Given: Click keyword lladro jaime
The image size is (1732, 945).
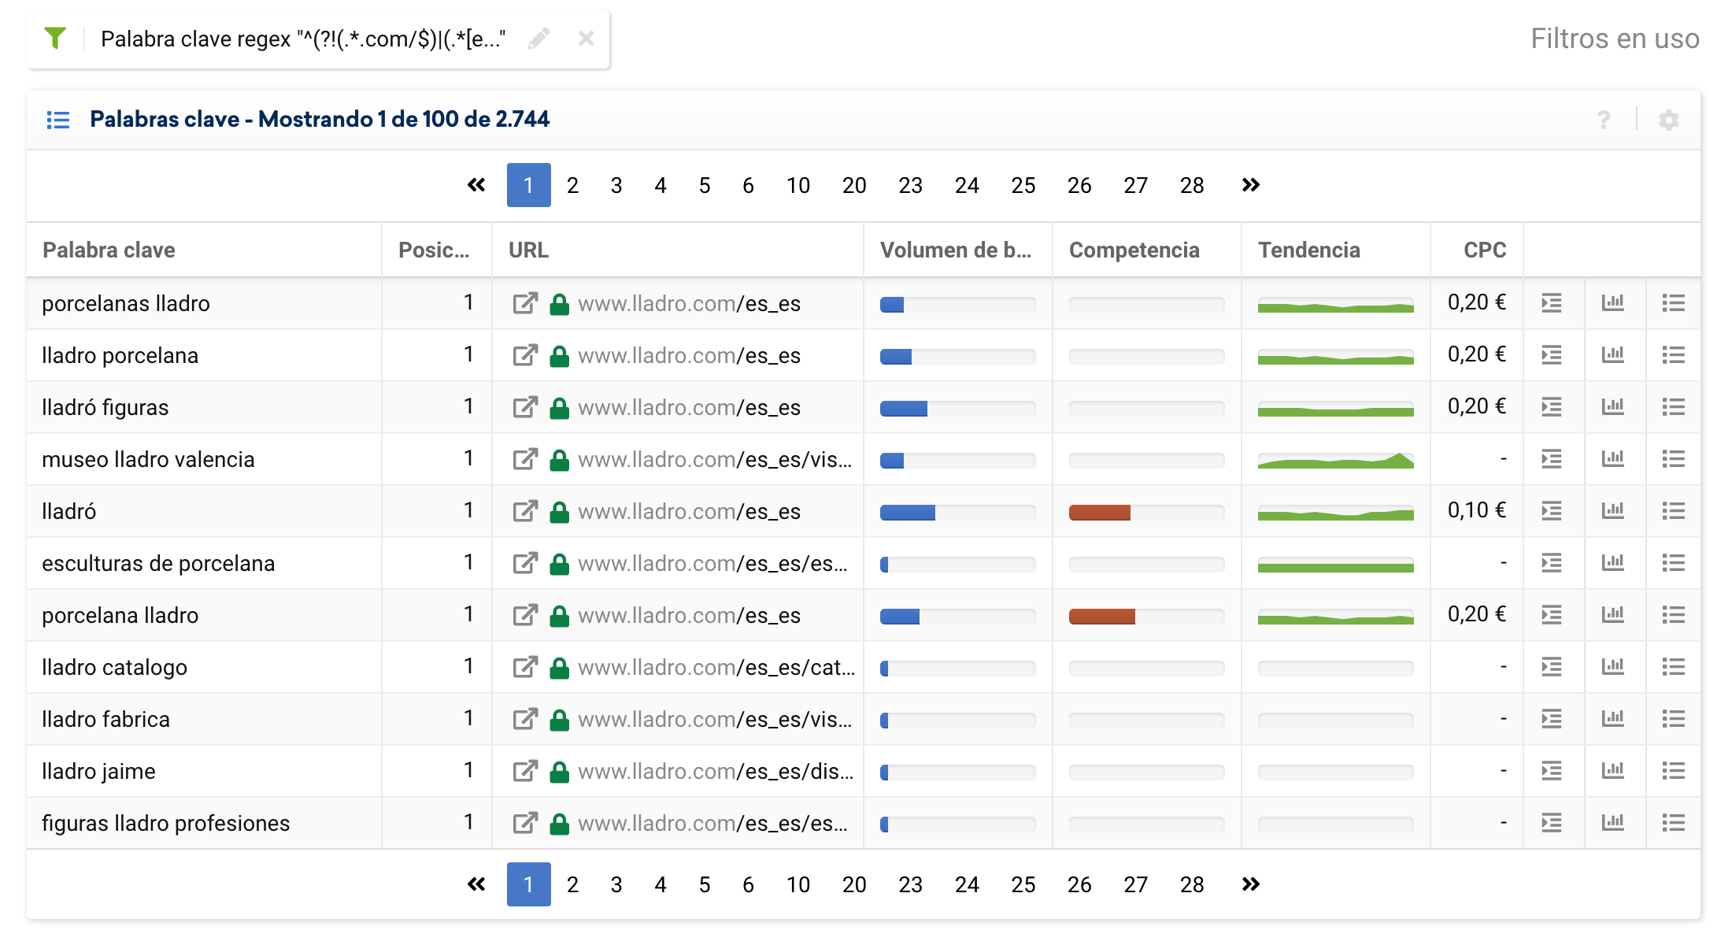Looking at the screenshot, I should coord(98,771).
